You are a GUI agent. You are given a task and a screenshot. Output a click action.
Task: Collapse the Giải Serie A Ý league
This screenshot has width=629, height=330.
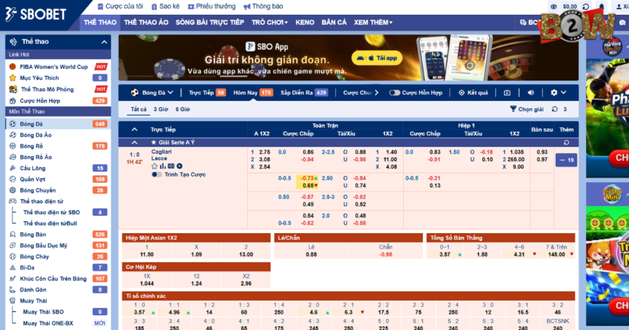135,142
